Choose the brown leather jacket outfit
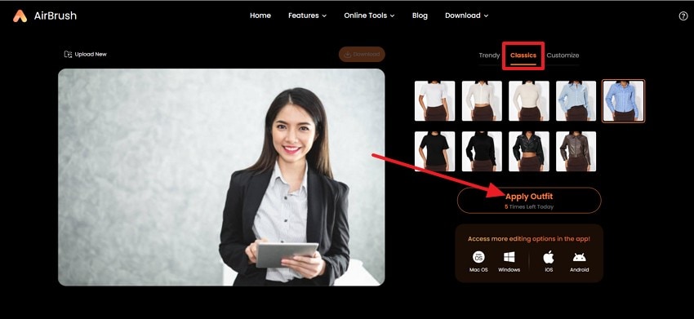Screen dimensions: 694x319 coord(576,151)
